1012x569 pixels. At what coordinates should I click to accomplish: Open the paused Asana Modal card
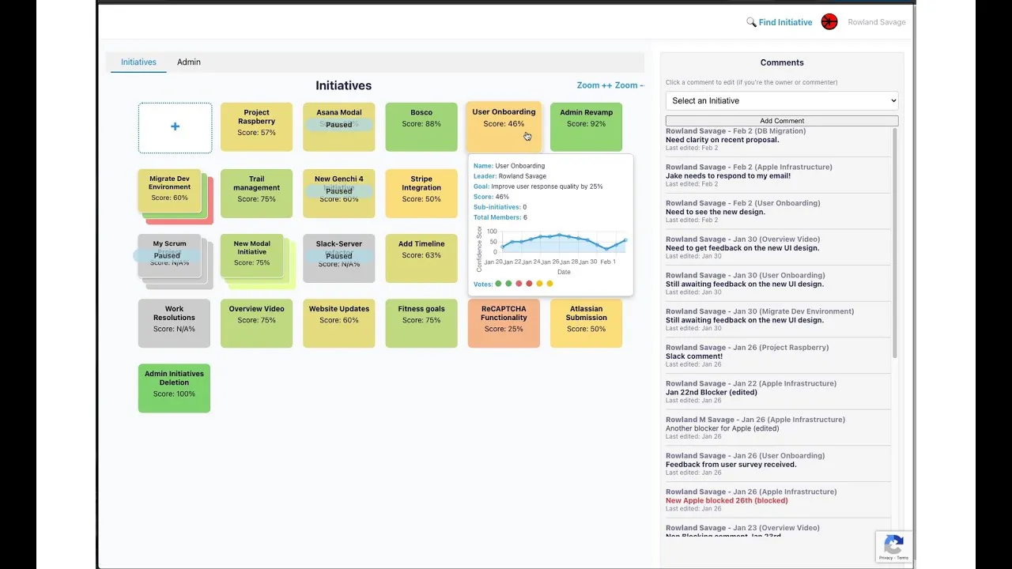pos(338,126)
